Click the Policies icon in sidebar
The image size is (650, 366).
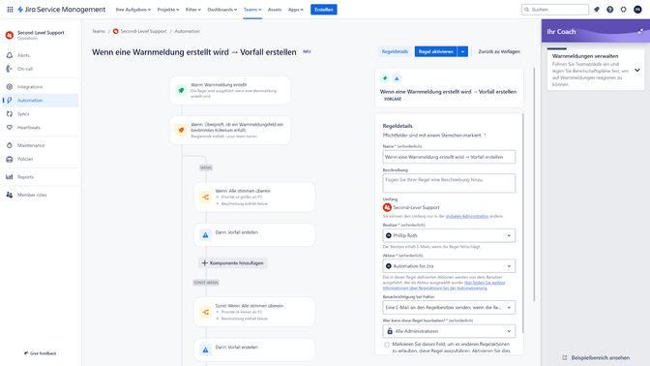[10, 159]
